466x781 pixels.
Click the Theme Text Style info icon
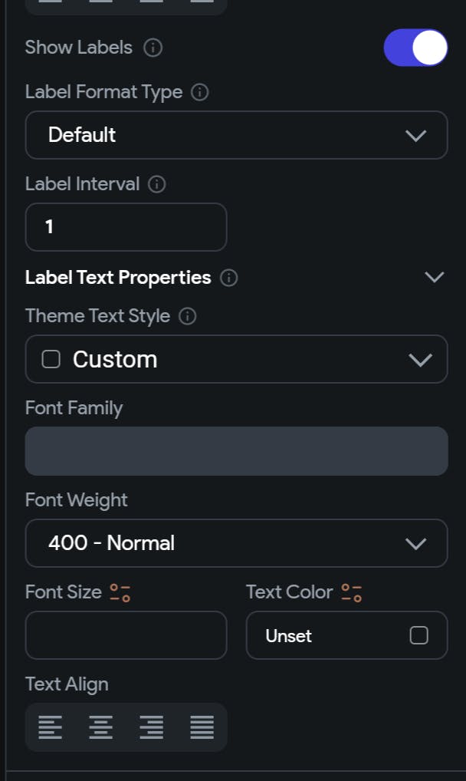[x=188, y=316]
